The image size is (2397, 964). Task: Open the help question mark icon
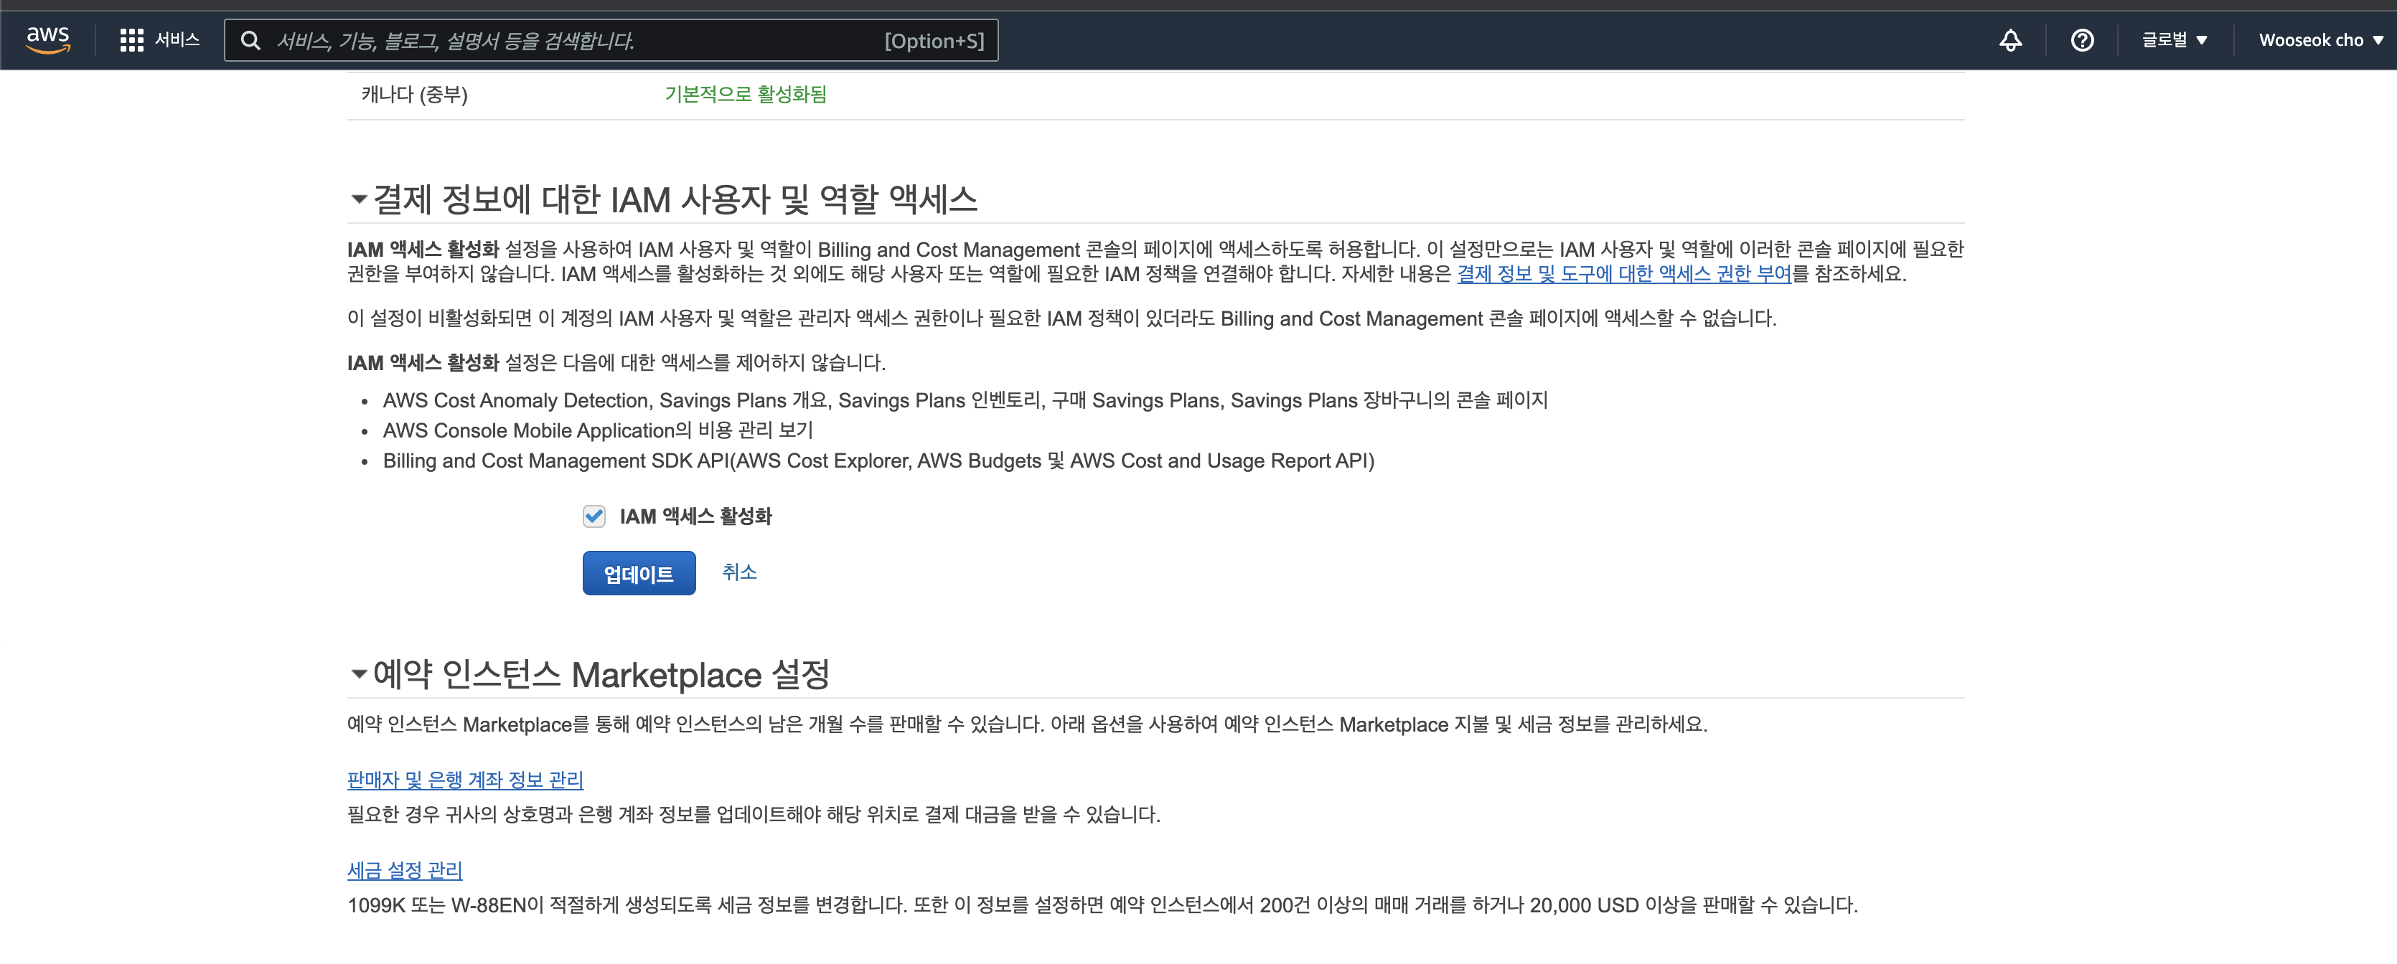coord(2081,40)
